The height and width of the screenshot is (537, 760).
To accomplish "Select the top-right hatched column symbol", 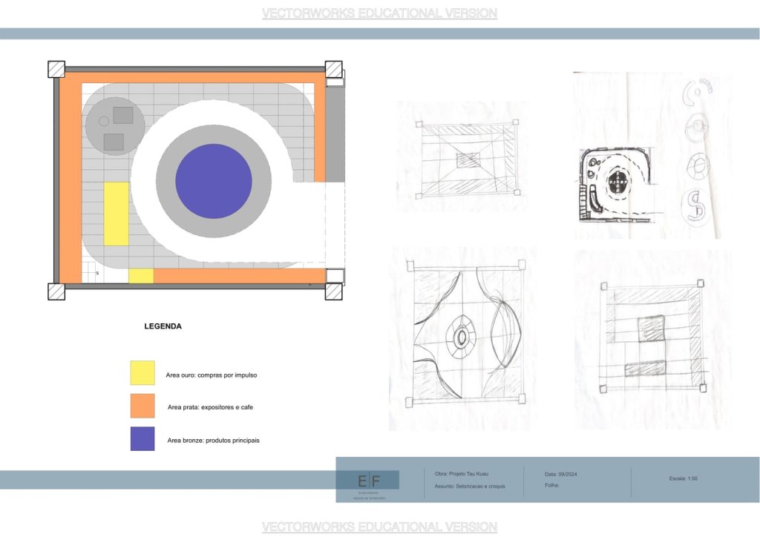I will click(x=333, y=68).
